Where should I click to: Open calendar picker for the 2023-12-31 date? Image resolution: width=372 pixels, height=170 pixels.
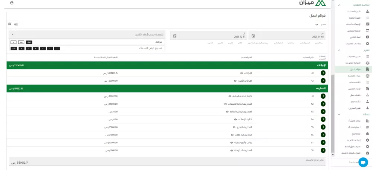175,36
